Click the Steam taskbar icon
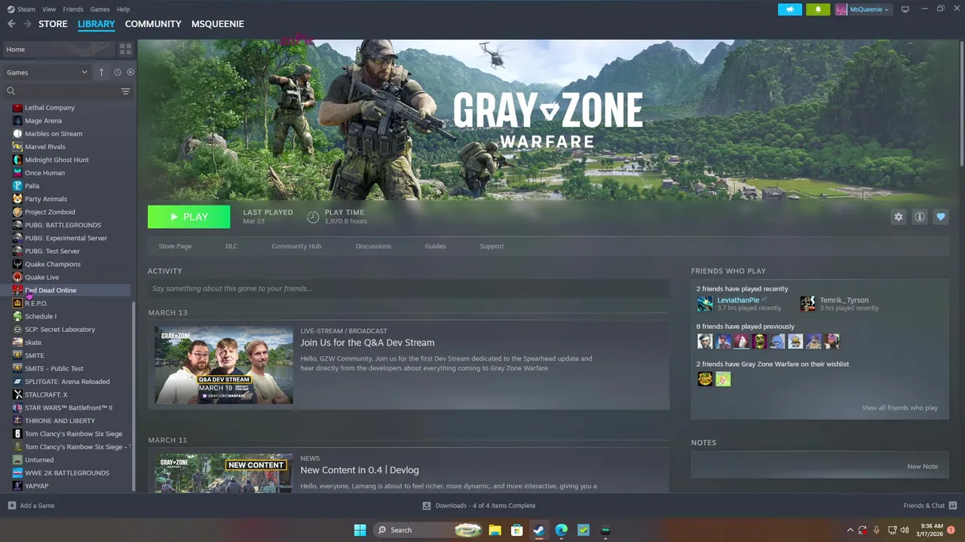This screenshot has width=965, height=542. point(539,530)
